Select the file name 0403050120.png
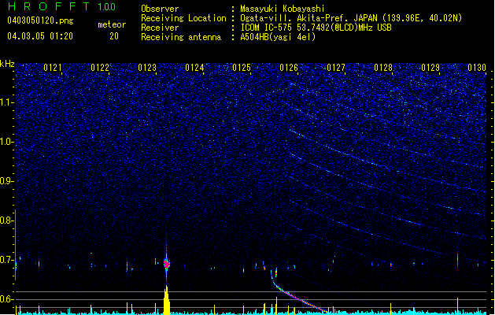 pyautogui.click(x=40, y=20)
